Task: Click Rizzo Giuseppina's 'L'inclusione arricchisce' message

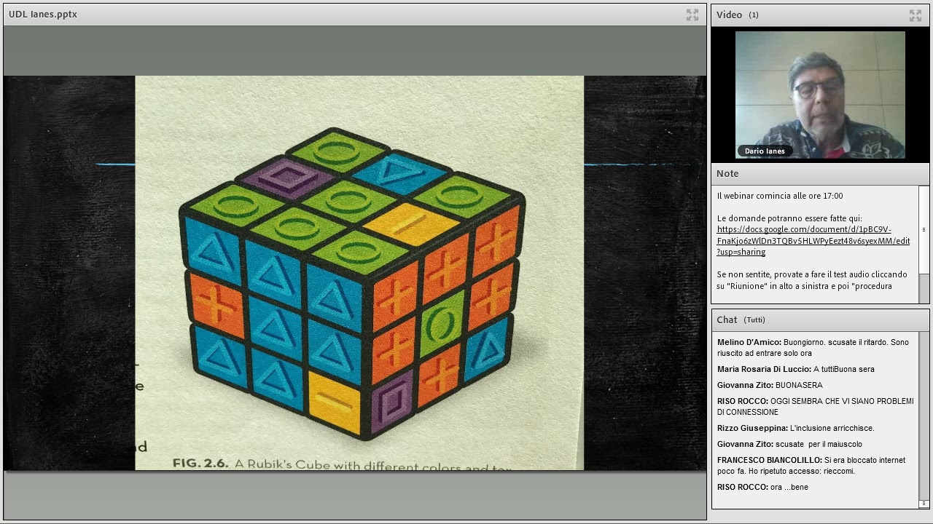Action: (795, 428)
